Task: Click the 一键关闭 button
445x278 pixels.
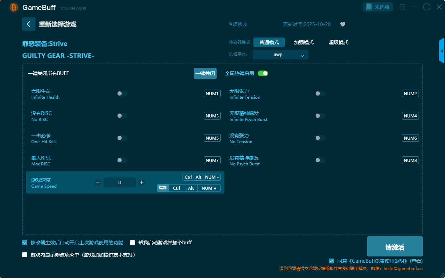Action: [x=205, y=73]
